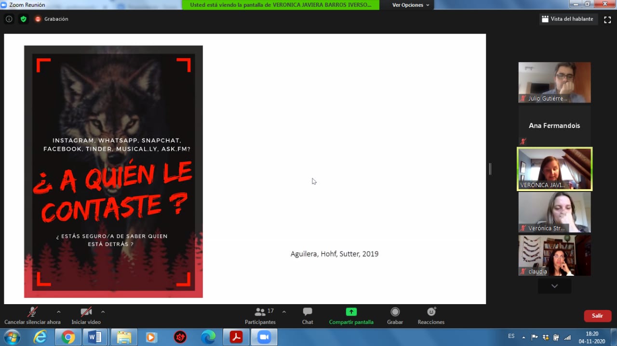
Task: Turn on camera with Iniciar video
Action: [x=86, y=315]
